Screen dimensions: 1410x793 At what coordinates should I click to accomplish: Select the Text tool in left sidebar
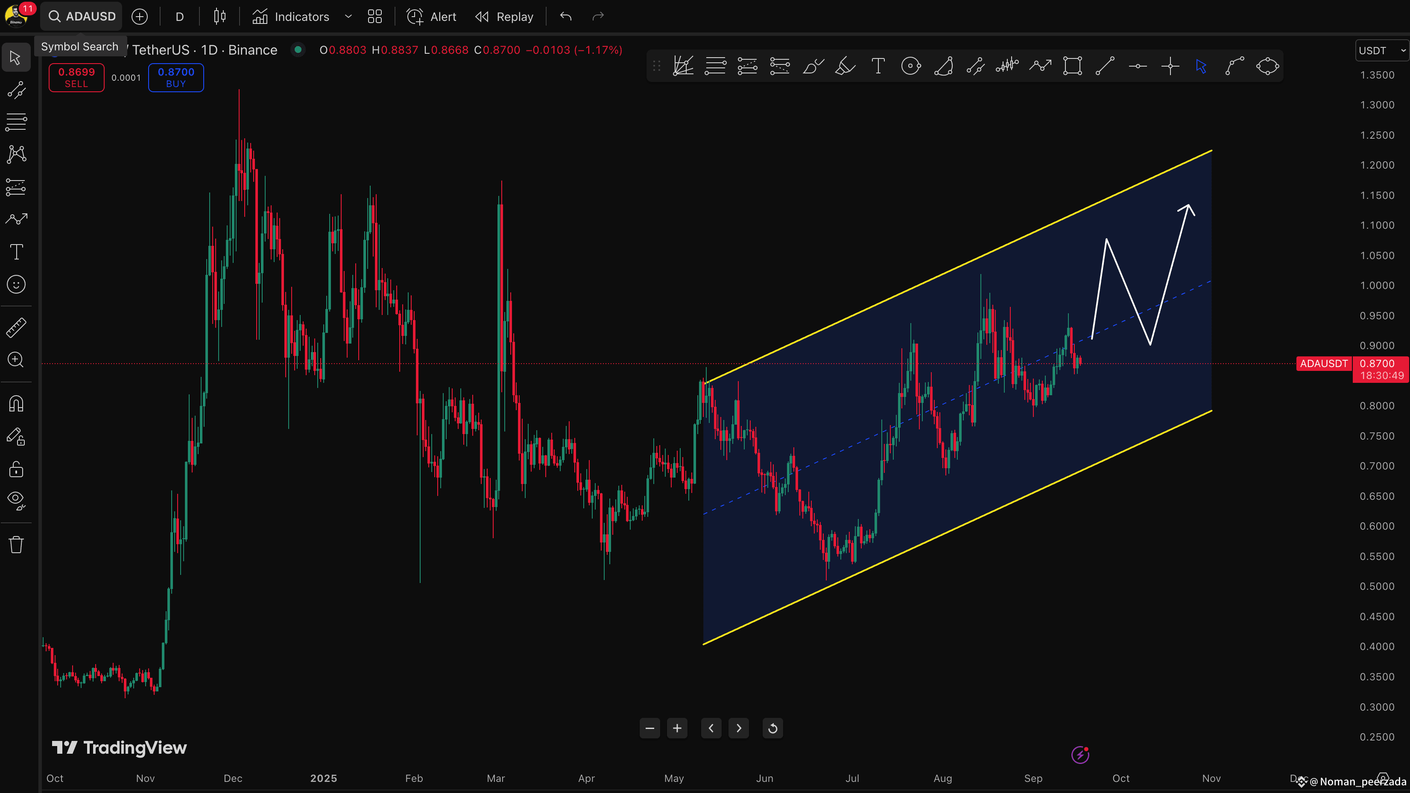point(16,252)
